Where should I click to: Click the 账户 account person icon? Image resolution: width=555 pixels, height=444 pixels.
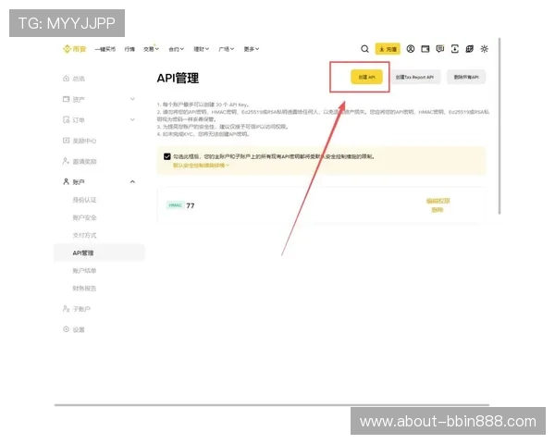click(x=66, y=181)
